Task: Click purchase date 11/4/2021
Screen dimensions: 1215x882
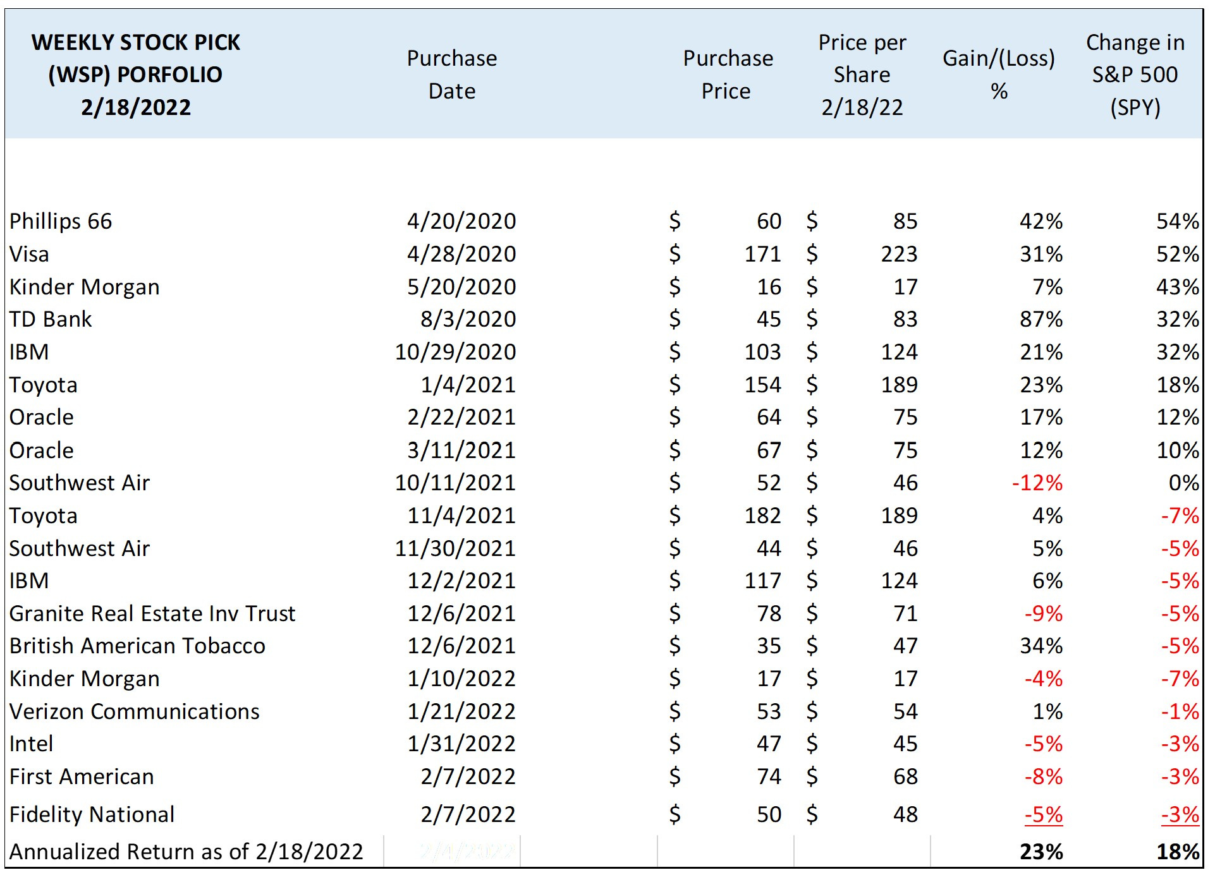Action: (x=461, y=516)
